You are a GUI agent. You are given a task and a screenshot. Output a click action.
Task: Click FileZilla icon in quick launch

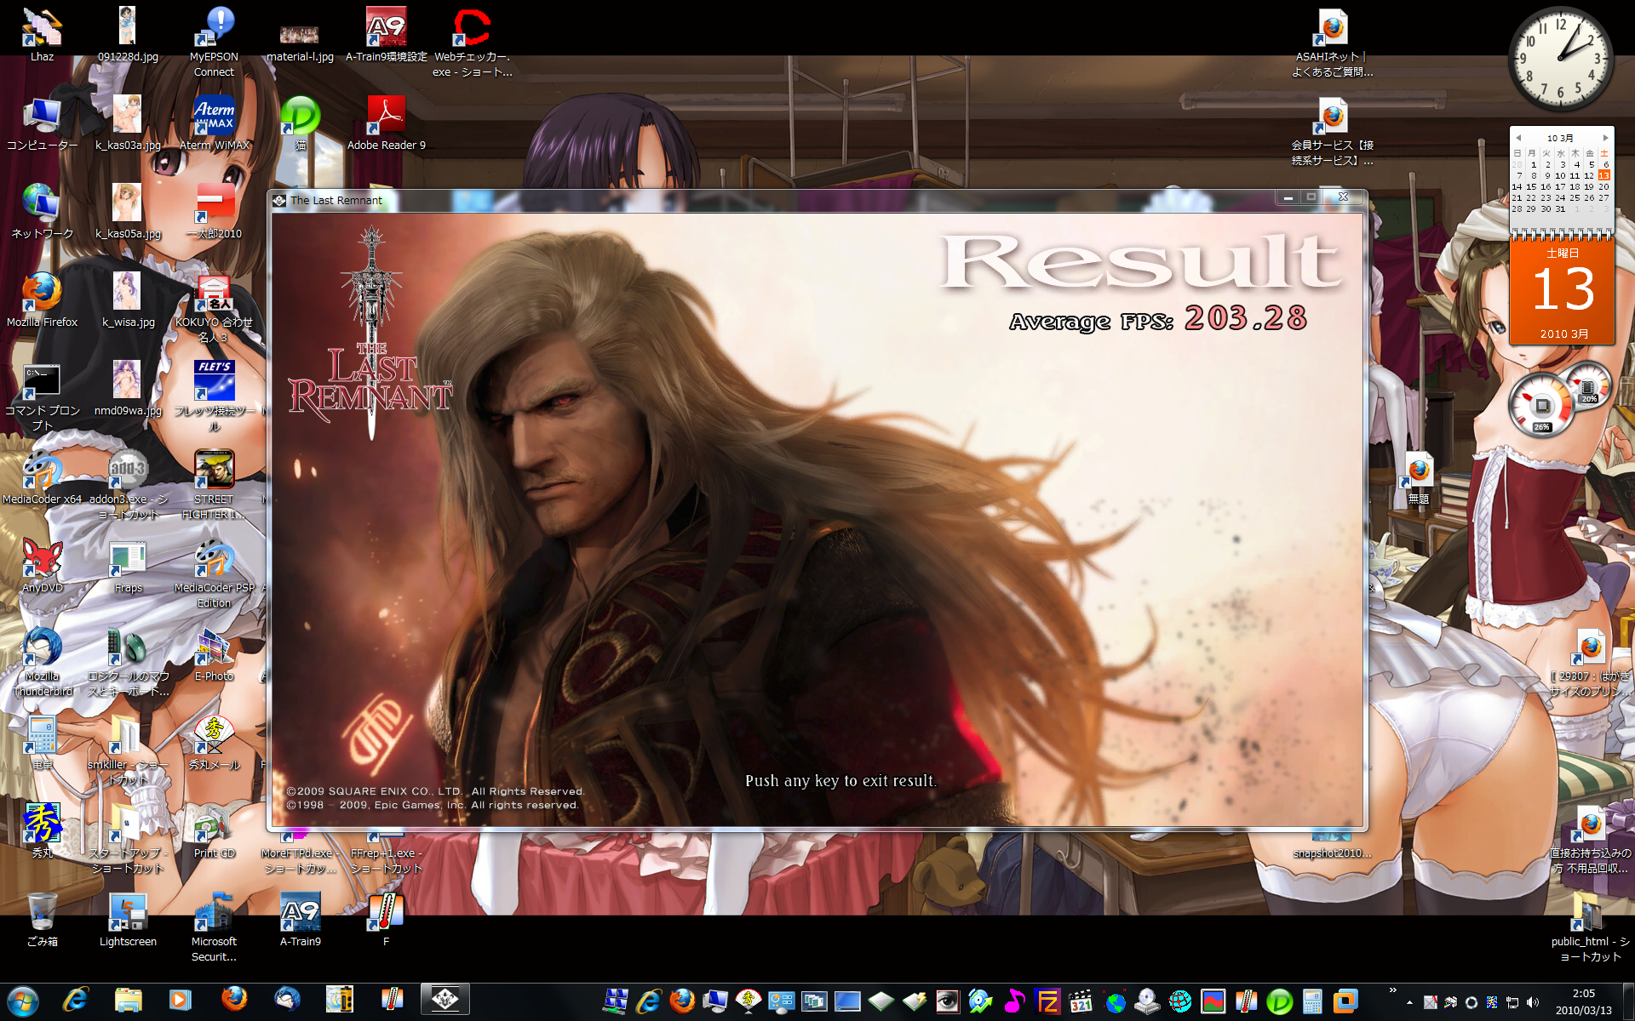pyautogui.click(x=1047, y=1001)
